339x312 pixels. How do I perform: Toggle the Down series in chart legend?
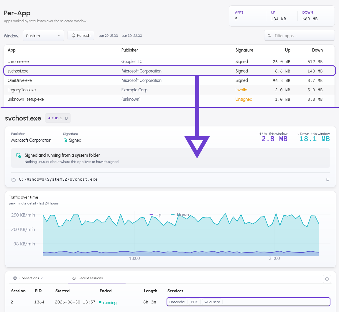coord(180,214)
